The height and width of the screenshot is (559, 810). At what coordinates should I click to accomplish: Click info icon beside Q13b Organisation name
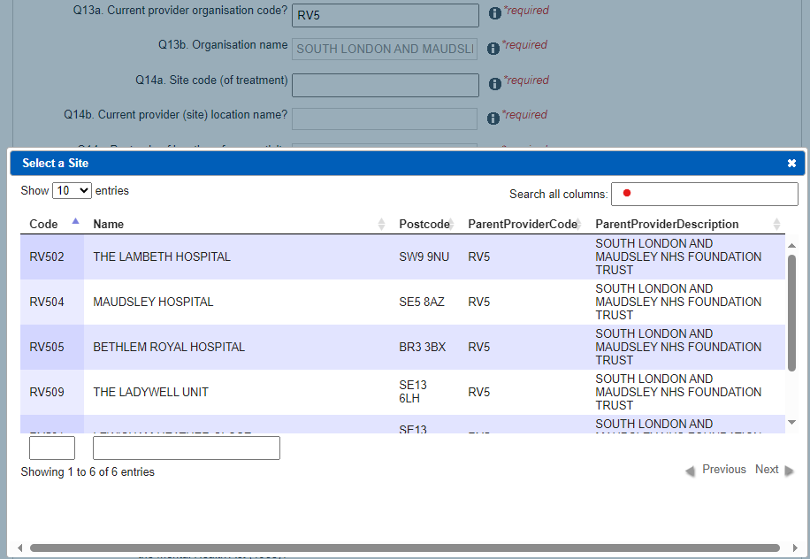(x=493, y=48)
